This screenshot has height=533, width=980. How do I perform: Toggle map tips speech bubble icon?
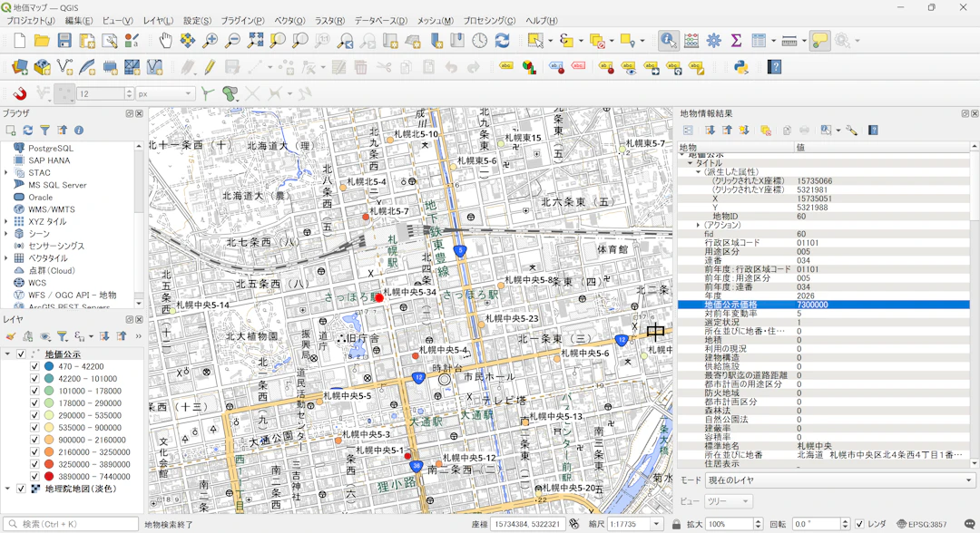tap(819, 41)
